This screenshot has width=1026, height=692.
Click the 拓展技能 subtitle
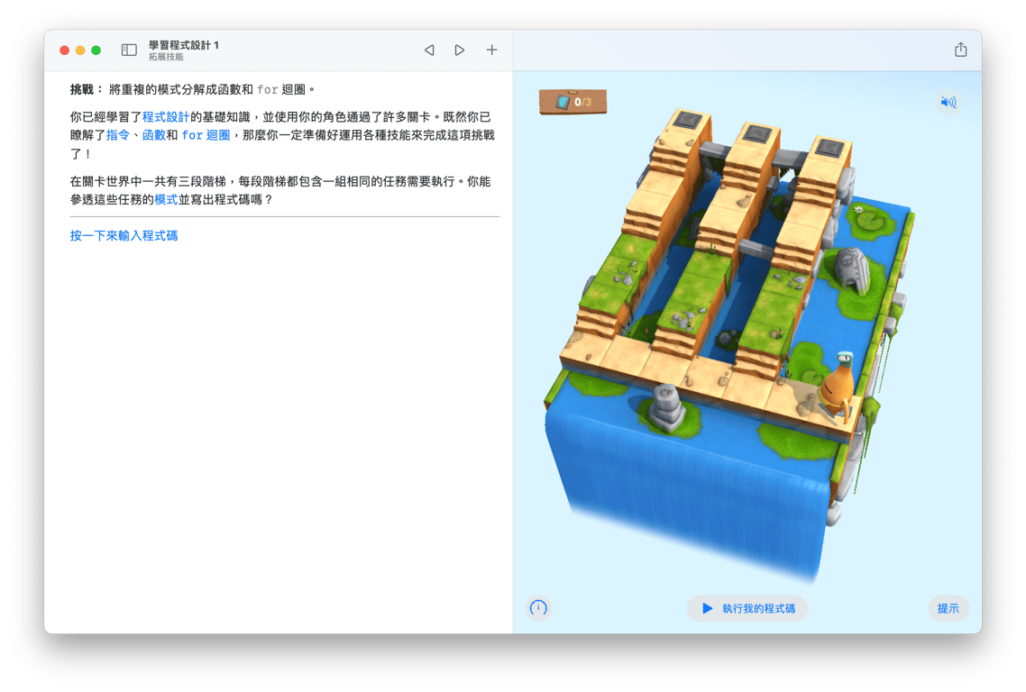tap(166, 57)
